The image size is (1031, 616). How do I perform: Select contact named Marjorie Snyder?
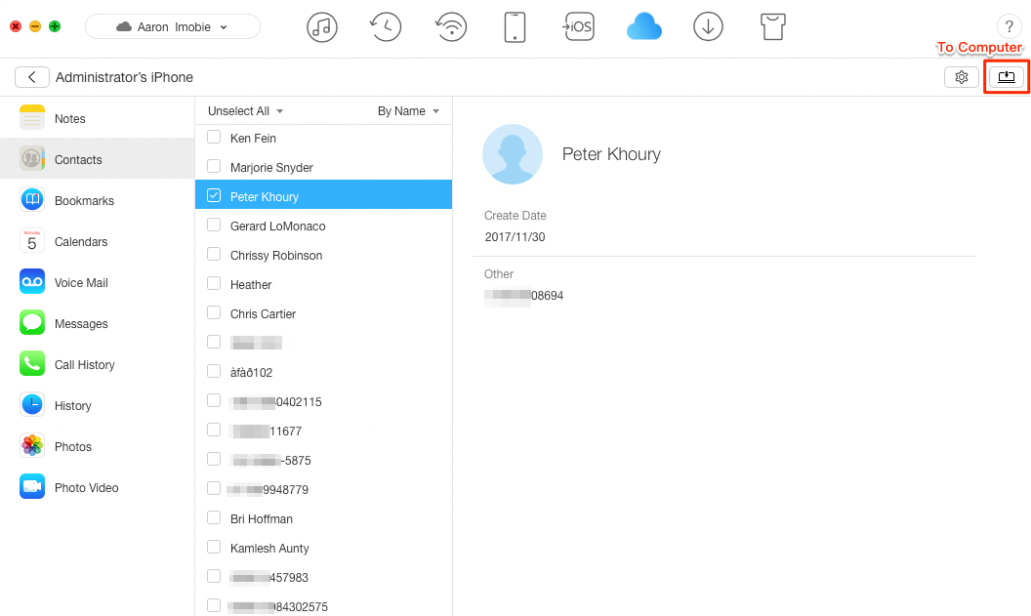323,167
